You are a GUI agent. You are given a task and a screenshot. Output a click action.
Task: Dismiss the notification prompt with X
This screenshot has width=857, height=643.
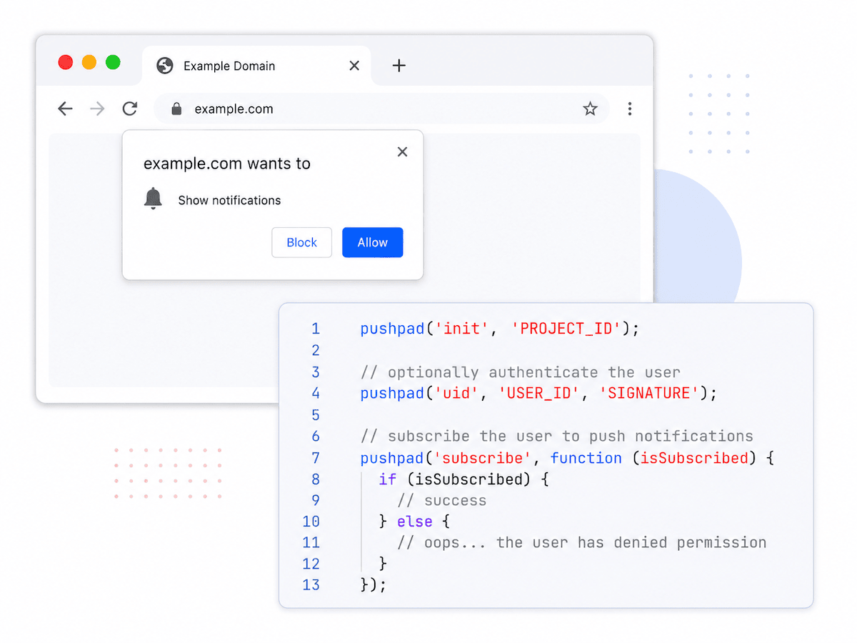(x=402, y=151)
